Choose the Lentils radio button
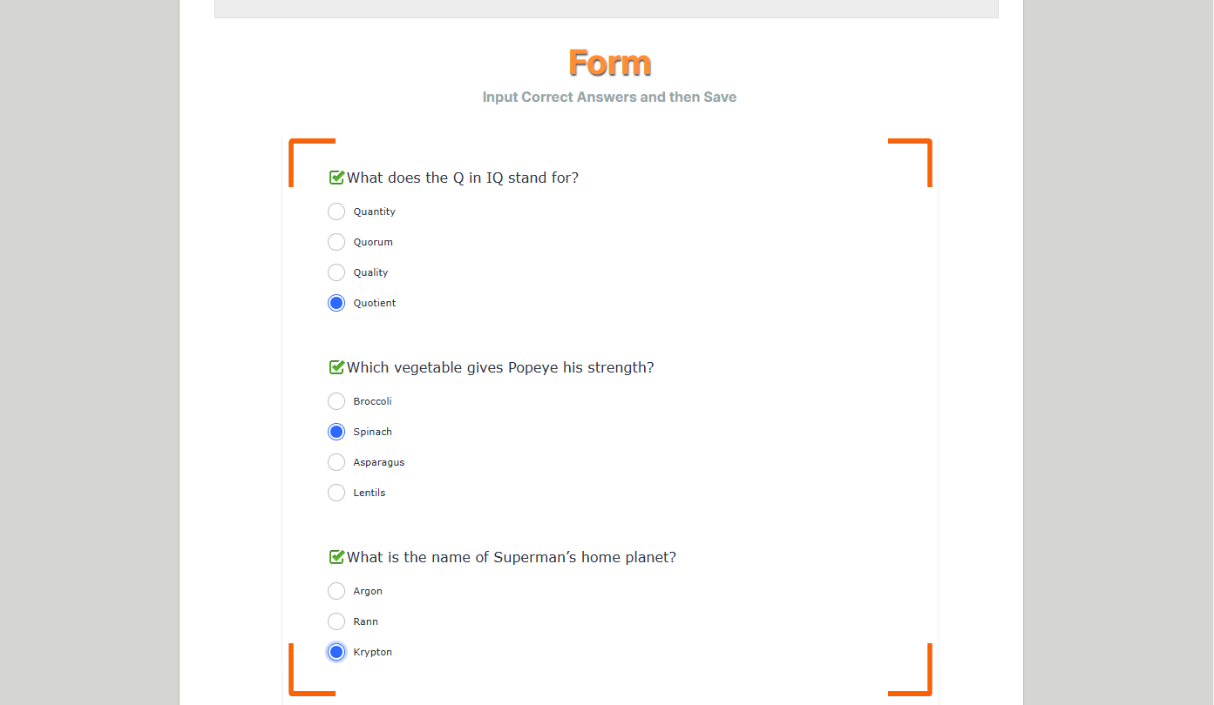Image resolution: width=1214 pixels, height=705 pixels. 336,493
